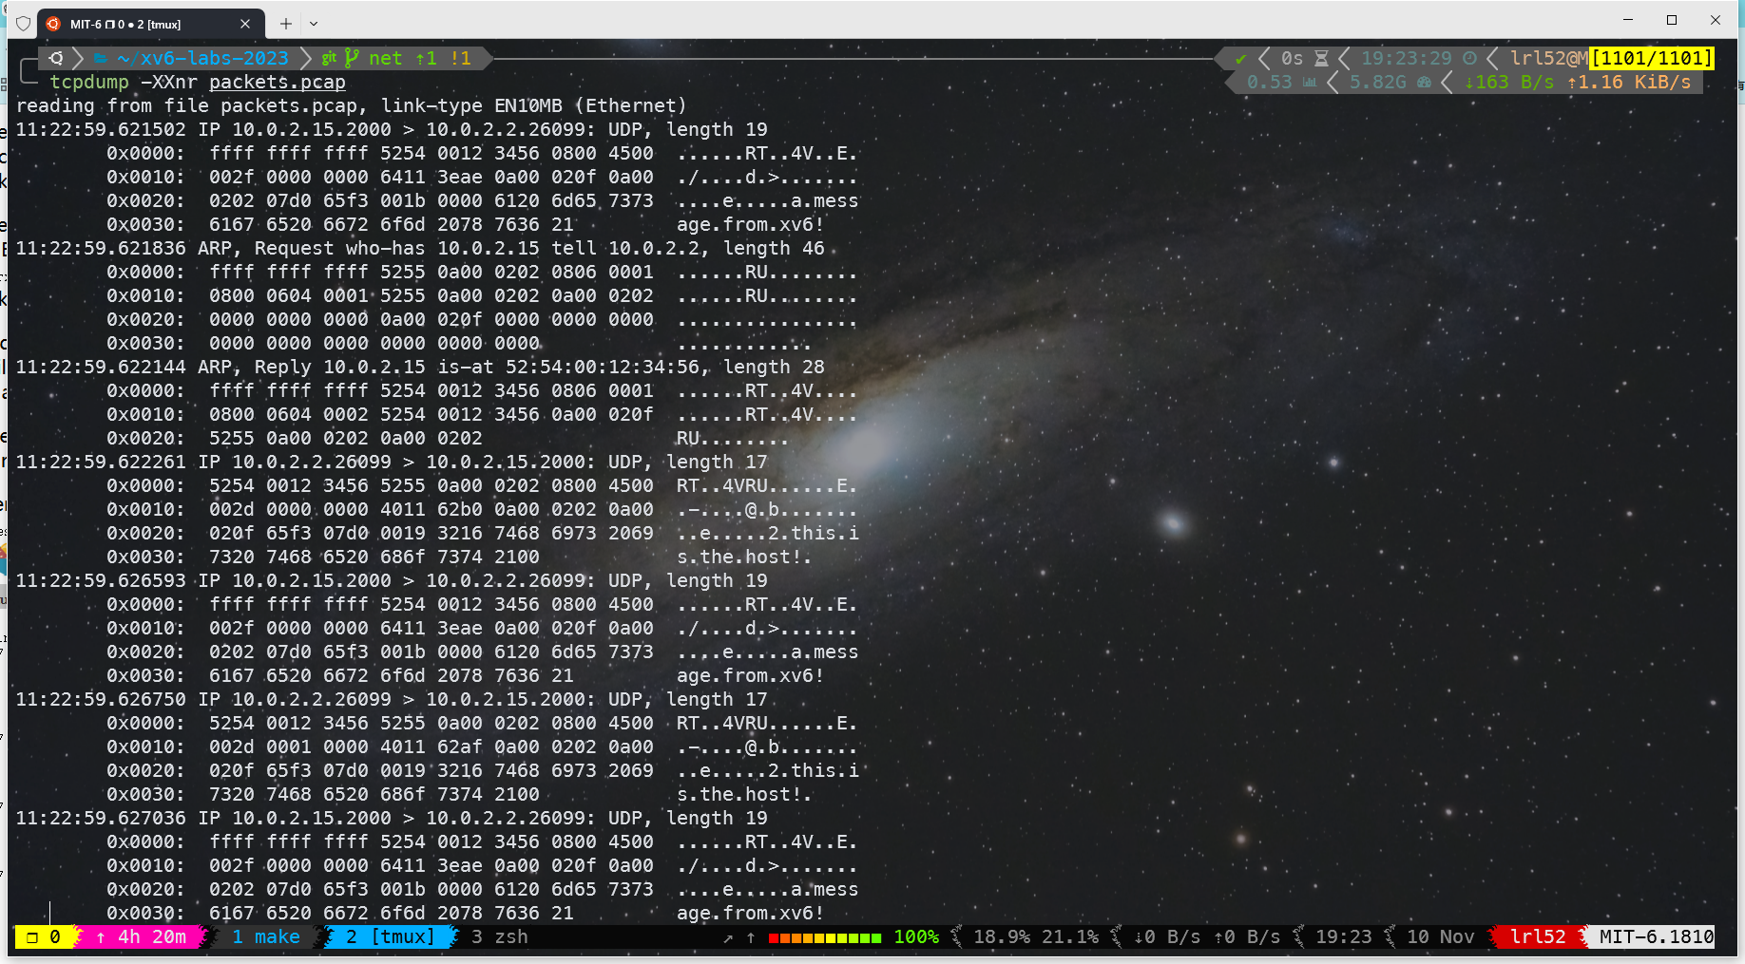Viewport: 1745px width, 964px height.
Task: Click the [1101/1101] yellow indicator
Action: [1652, 58]
